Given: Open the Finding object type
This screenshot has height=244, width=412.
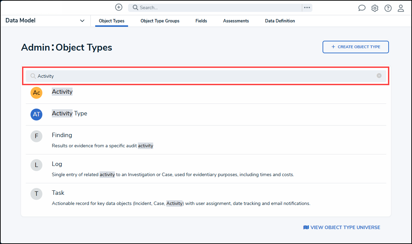Looking at the screenshot, I should click(x=62, y=135).
